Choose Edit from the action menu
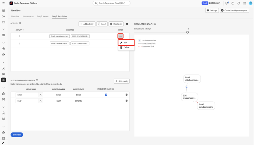 (x=126, y=43)
